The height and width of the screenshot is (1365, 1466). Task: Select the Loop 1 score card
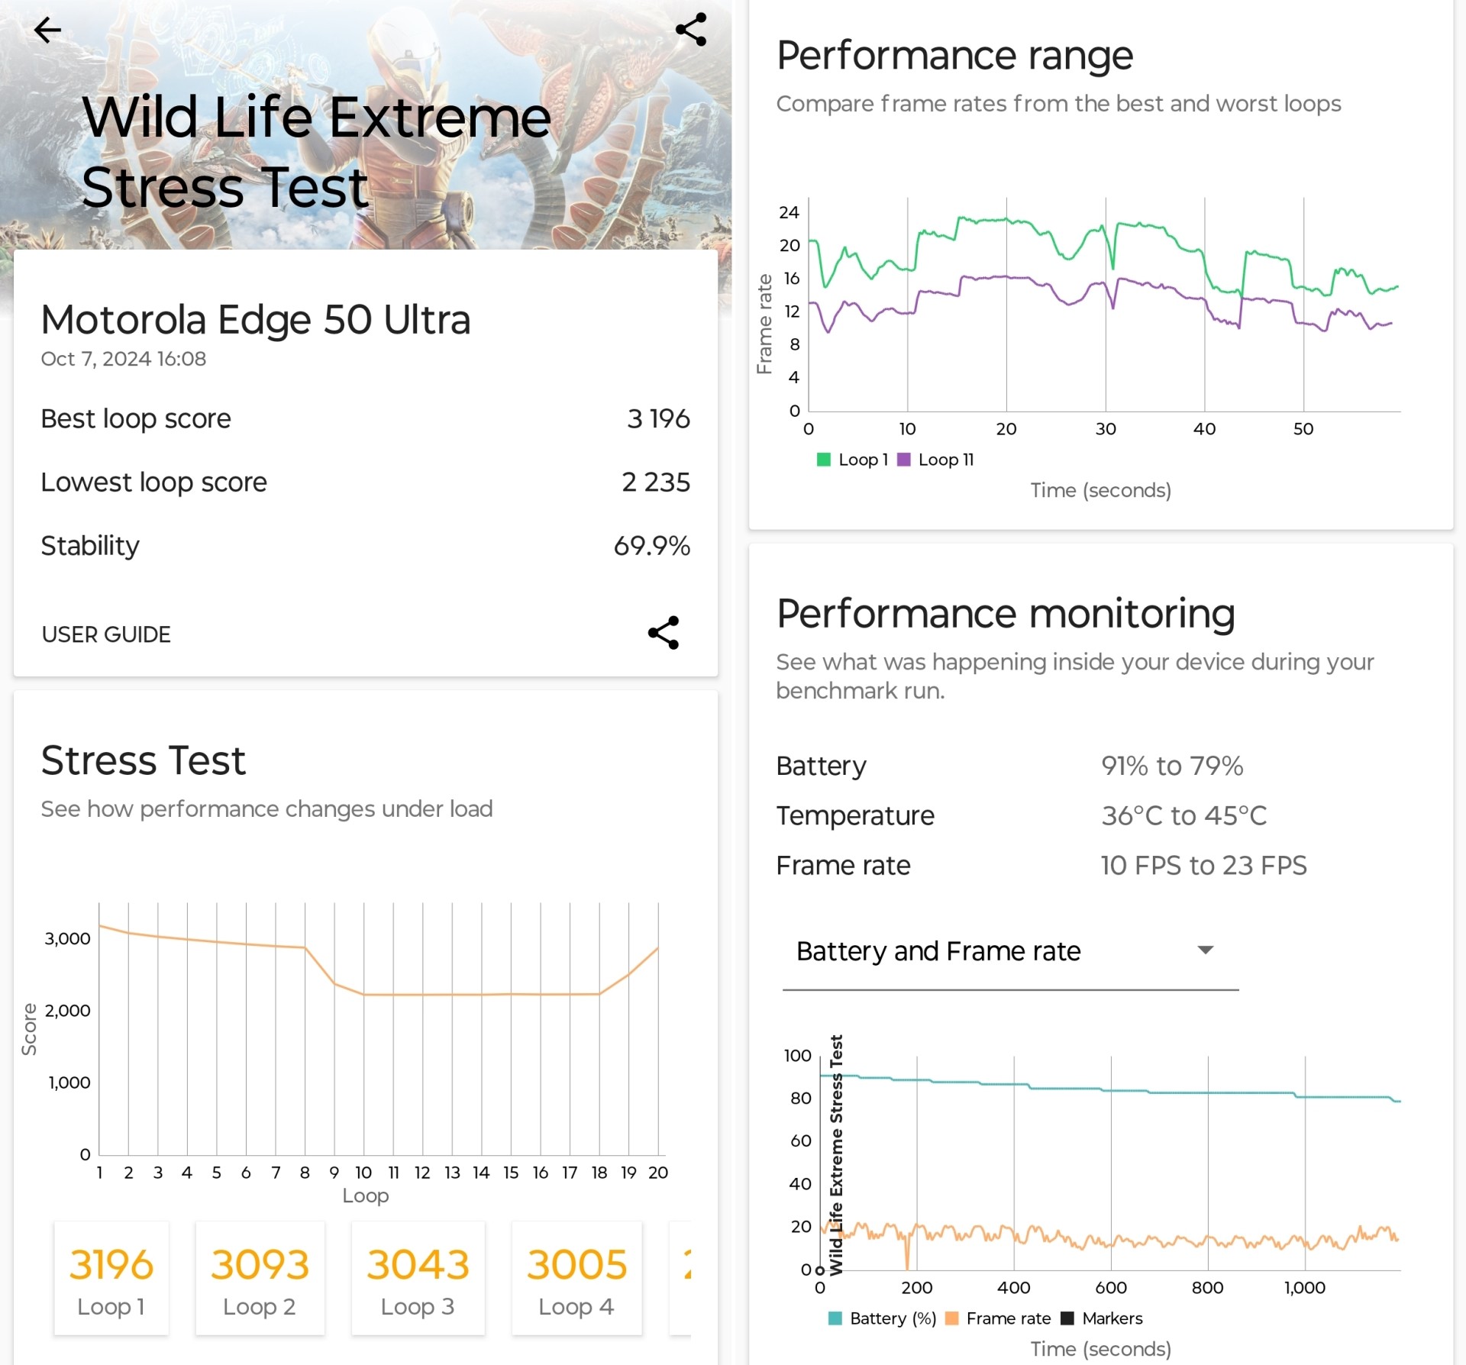click(111, 1279)
